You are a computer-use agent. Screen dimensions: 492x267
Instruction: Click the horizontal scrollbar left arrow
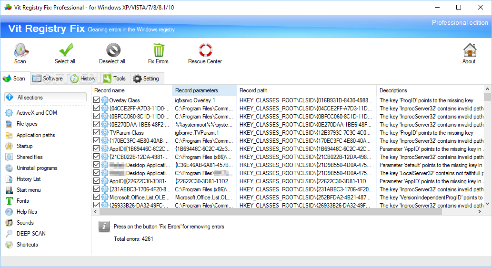coord(96,212)
